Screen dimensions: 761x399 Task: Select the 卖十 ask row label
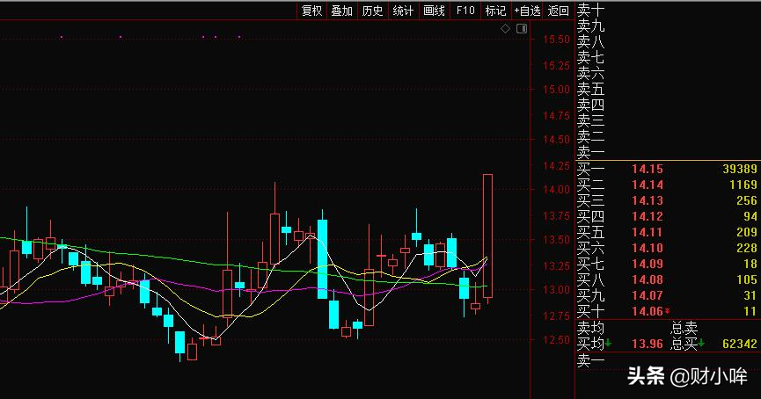[590, 11]
